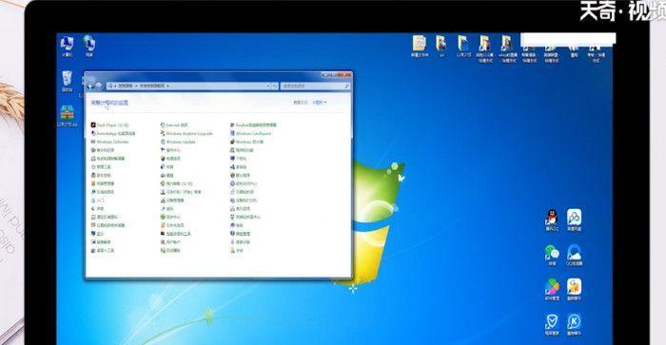Open RemoteApp and Desktop Connections item
Image resolution: width=666 pixels, height=345 pixels.
tap(113, 133)
